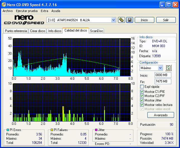This screenshot has width=180, height=148.
Task: Open the Archivo menu
Action: (x=8, y=11)
